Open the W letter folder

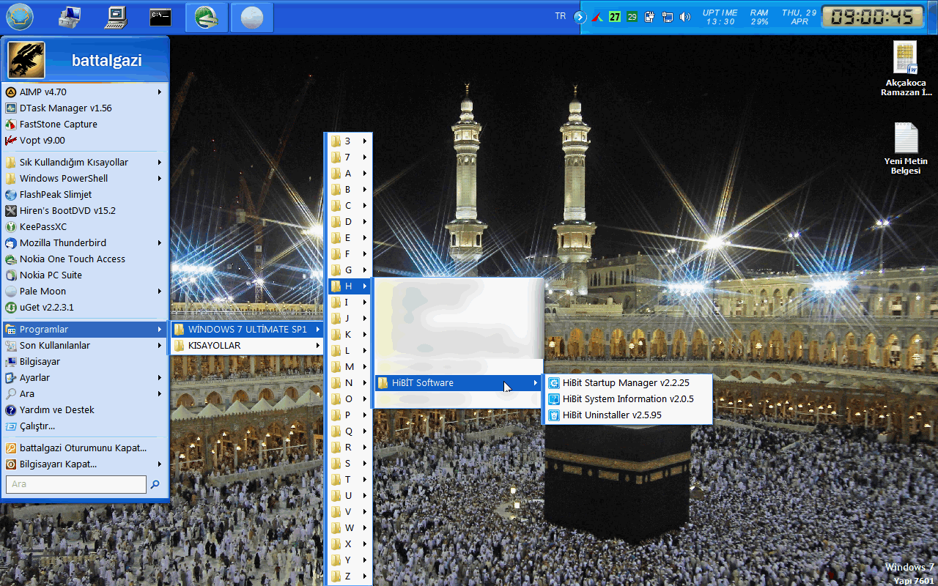[x=349, y=528]
